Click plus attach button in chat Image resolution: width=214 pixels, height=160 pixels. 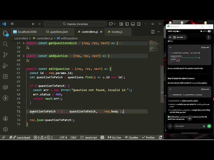tap(170, 126)
